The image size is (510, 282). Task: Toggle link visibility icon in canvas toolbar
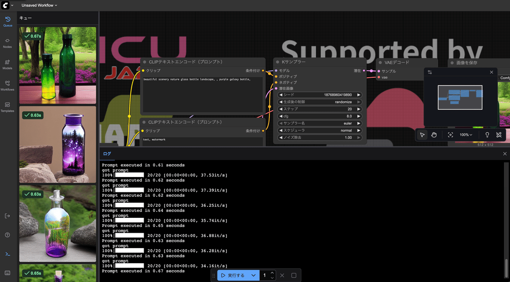(499, 135)
